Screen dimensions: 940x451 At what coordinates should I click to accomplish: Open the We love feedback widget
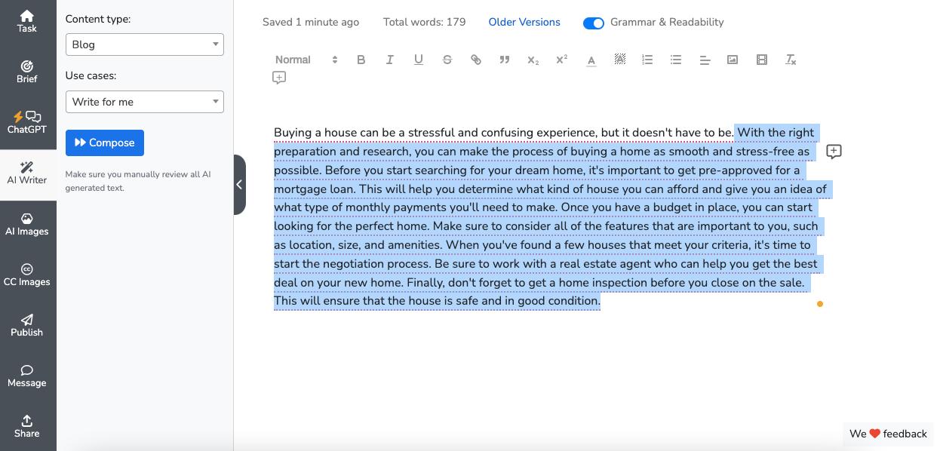(x=888, y=434)
